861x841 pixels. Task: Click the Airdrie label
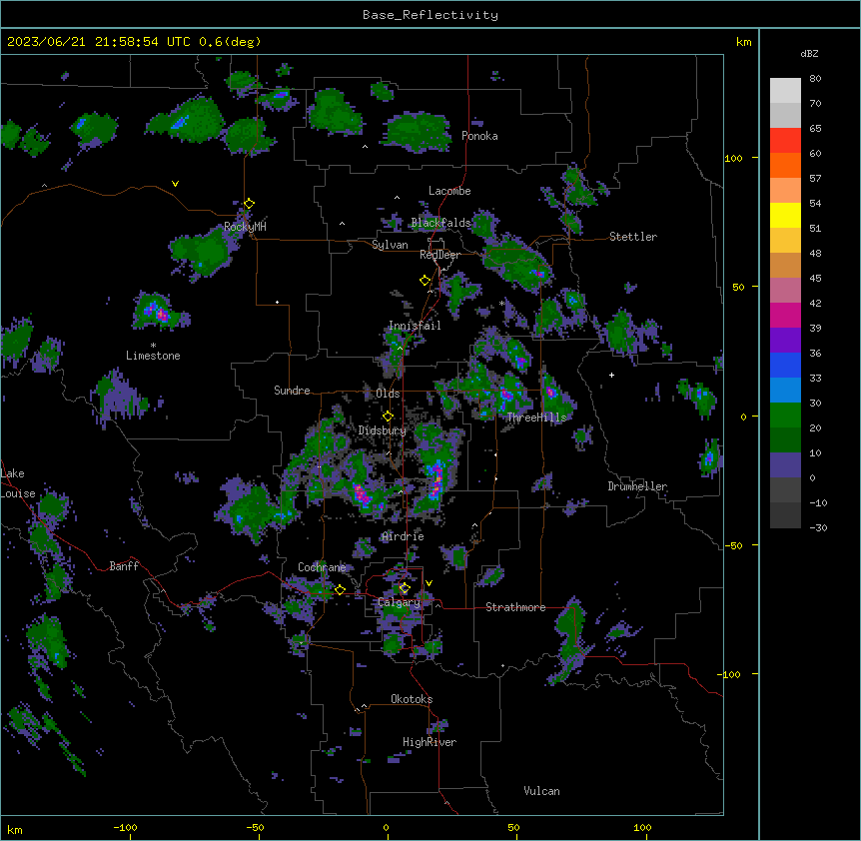click(404, 536)
